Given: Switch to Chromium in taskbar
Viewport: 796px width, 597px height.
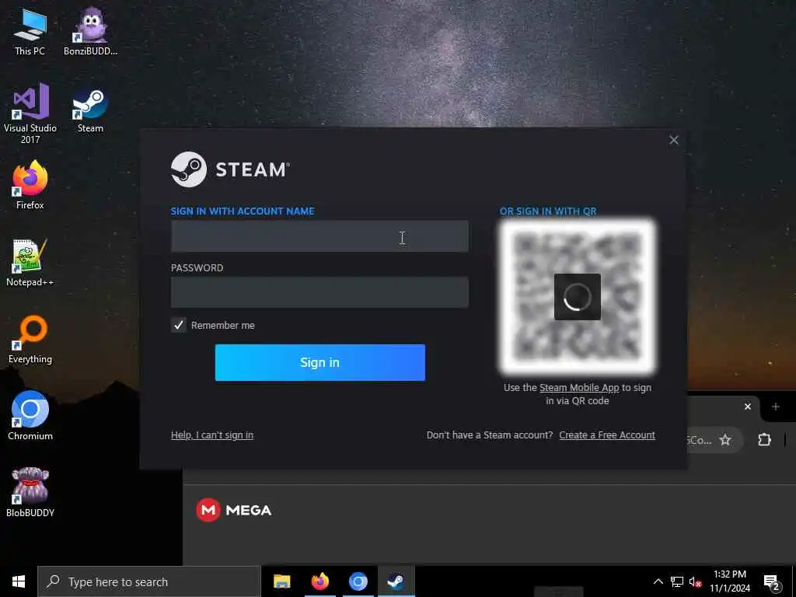Looking at the screenshot, I should pyautogui.click(x=358, y=581).
